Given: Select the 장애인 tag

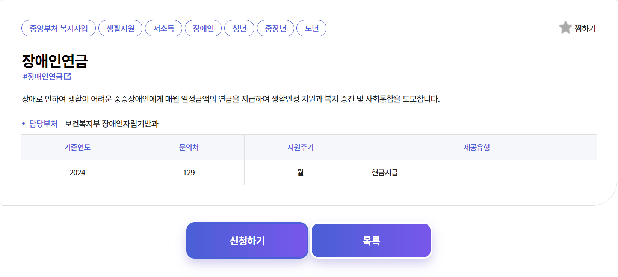Looking at the screenshot, I should [203, 28].
